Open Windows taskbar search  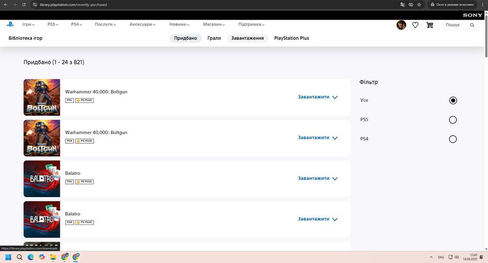pyautogui.click(x=20, y=257)
